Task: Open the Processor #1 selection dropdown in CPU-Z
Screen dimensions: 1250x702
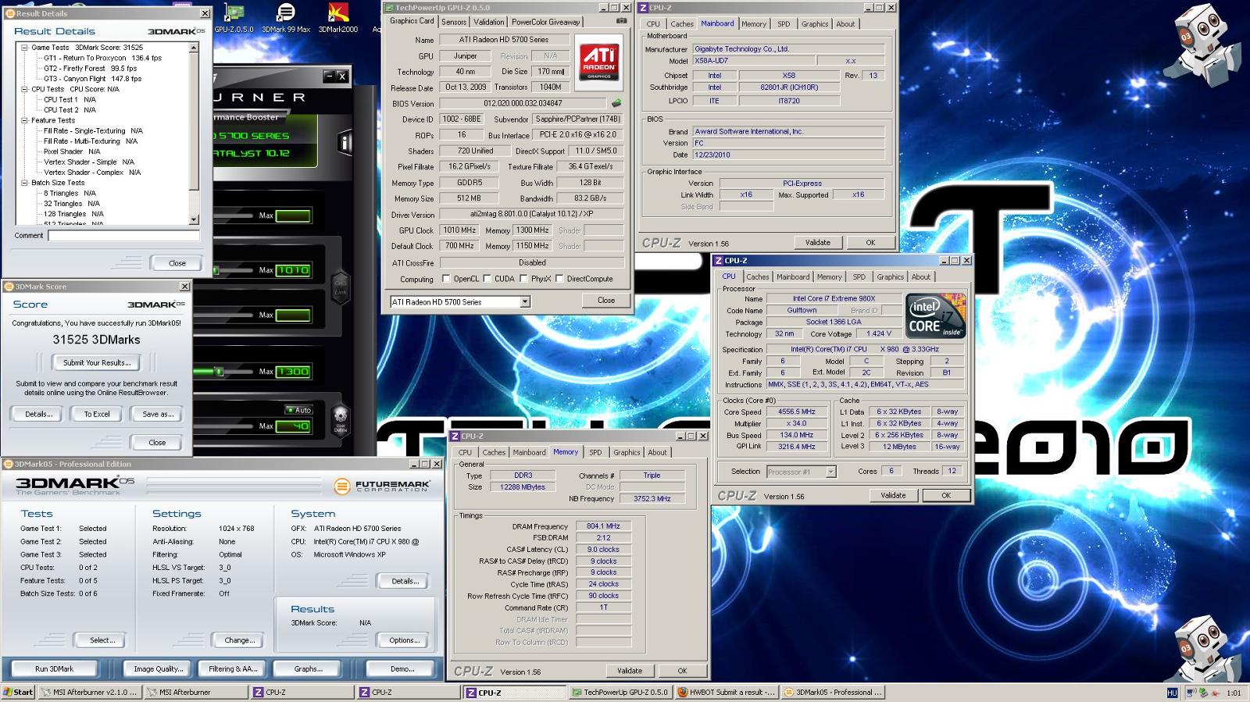Action: pos(830,472)
